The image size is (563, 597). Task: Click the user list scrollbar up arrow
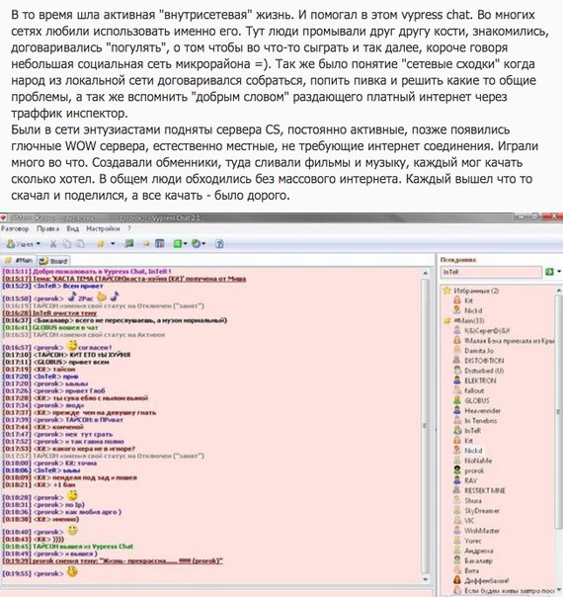tap(559, 291)
